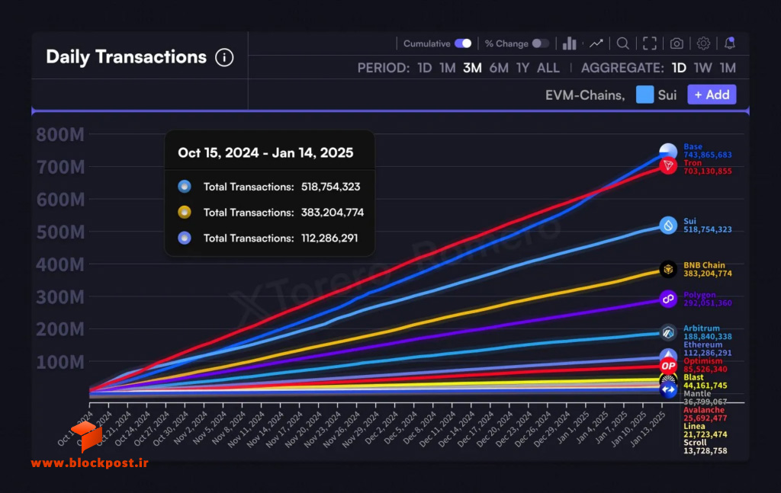Take a snapshot with the camera icon
This screenshot has width=781, height=493.
pyautogui.click(x=677, y=43)
